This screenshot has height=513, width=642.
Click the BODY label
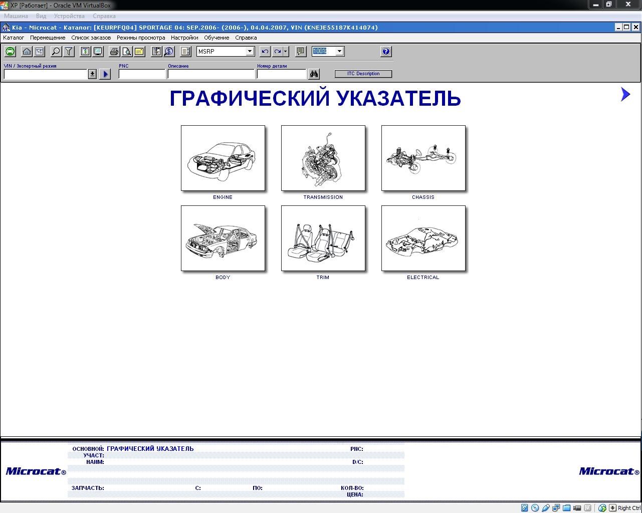[x=223, y=278]
